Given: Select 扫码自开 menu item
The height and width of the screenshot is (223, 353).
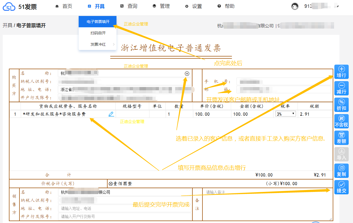Looking at the screenshot, I should click(98, 33).
